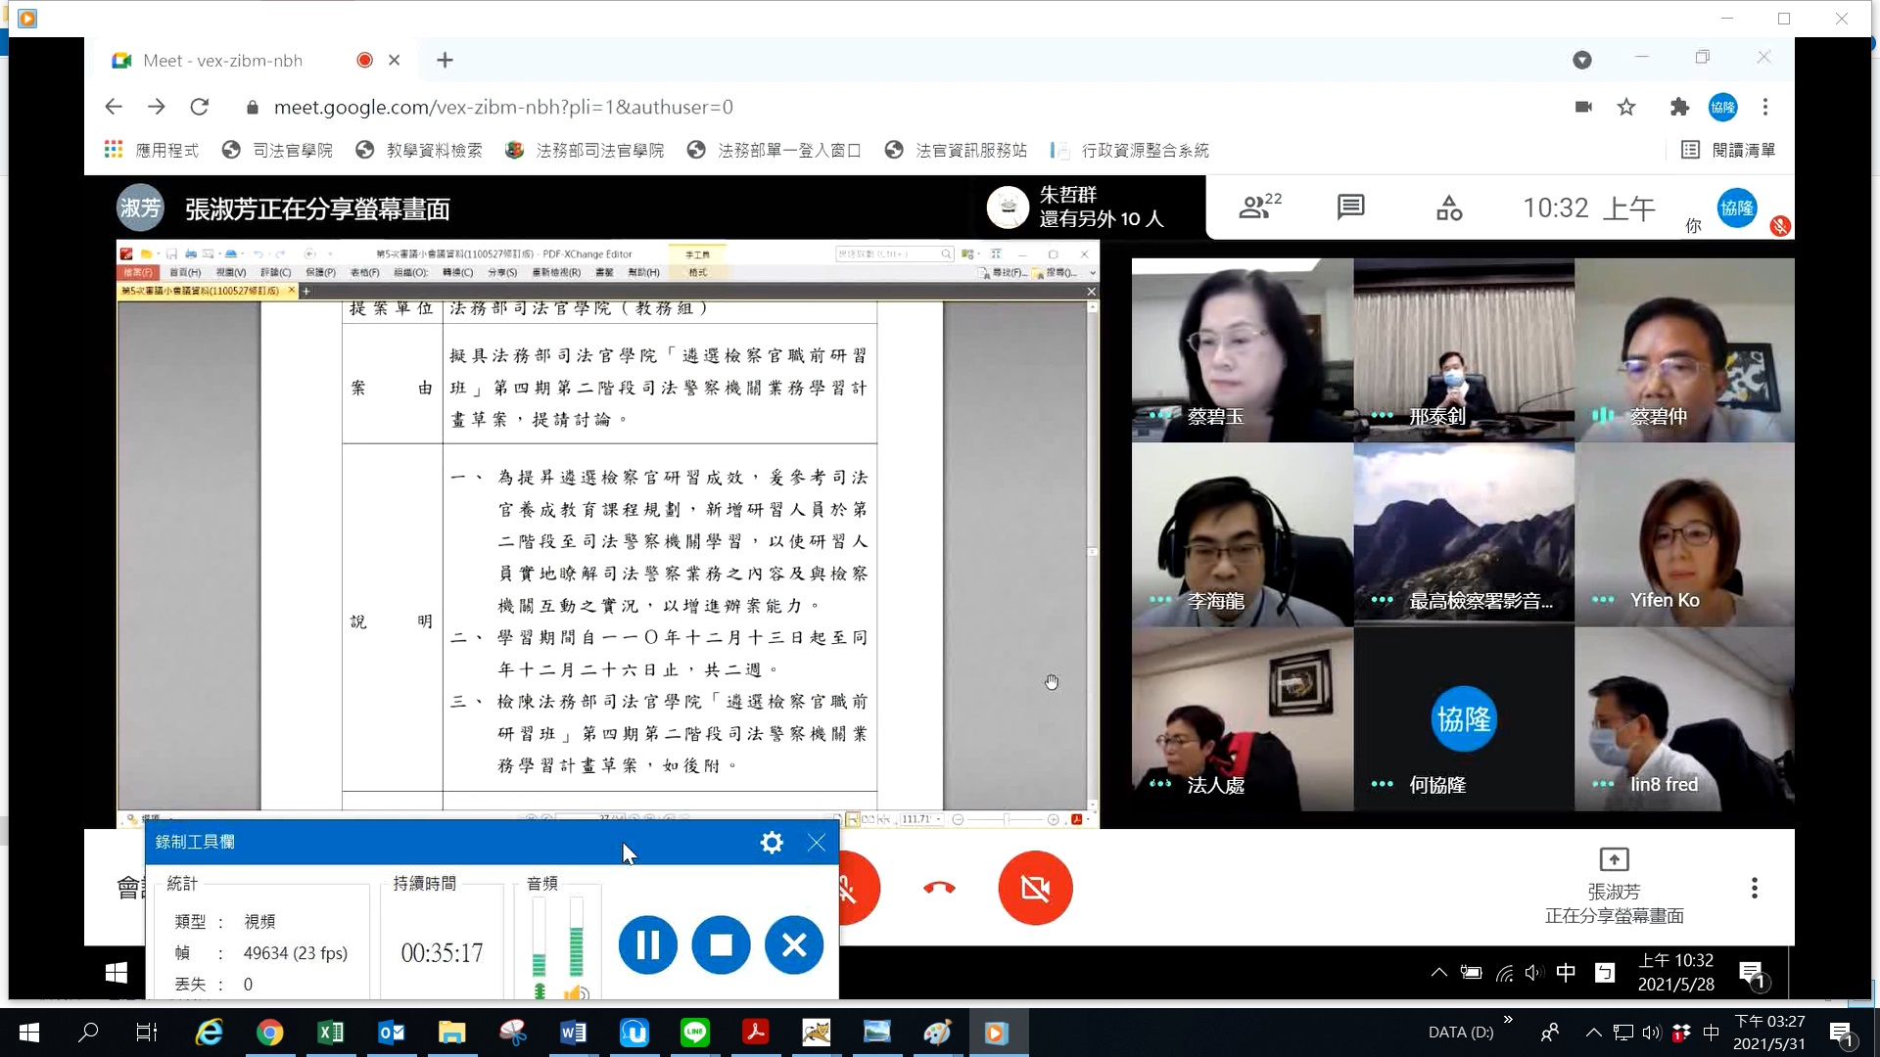Open 法官資訊服務站 bookmark
Viewport: 1880px width, 1057px height.
(x=956, y=150)
